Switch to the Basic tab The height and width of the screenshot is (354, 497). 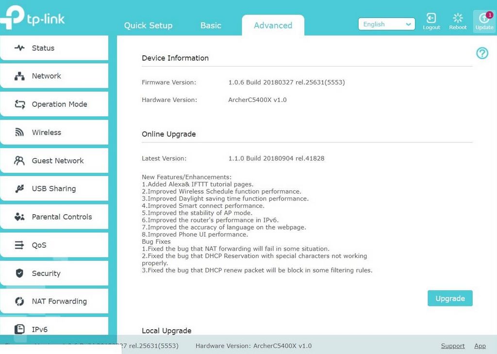point(211,25)
